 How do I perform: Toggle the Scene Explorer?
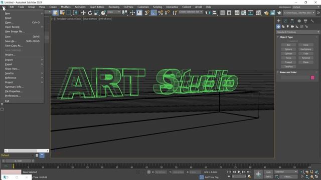coord(223,13)
